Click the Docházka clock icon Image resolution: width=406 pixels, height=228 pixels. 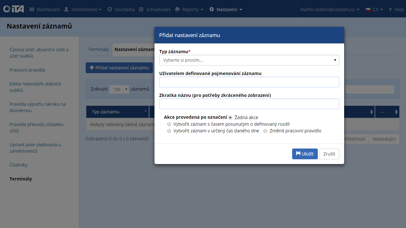pyautogui.click(x=110, y=9)
